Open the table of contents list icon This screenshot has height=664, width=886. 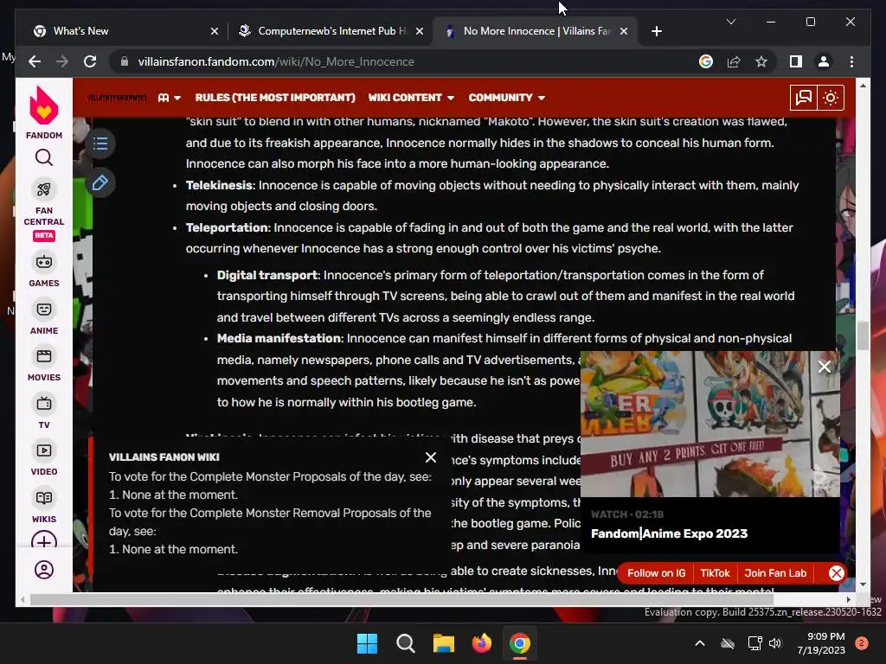[100, 144]
